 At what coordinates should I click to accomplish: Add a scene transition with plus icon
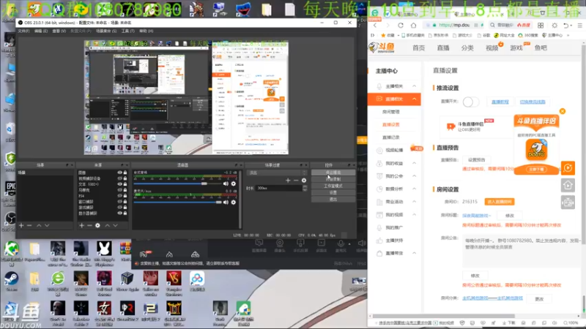tap(288, 180)
